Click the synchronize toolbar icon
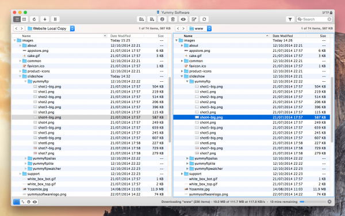 (204, 19)
